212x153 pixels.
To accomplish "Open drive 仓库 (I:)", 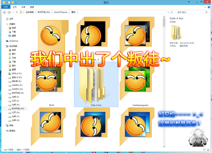I will pyautogui.click(x=14, y=97).
